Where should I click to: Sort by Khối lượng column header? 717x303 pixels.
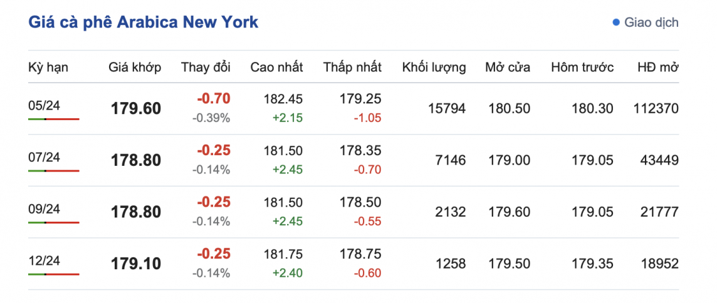pyautogui.click(x=434, y=67)
